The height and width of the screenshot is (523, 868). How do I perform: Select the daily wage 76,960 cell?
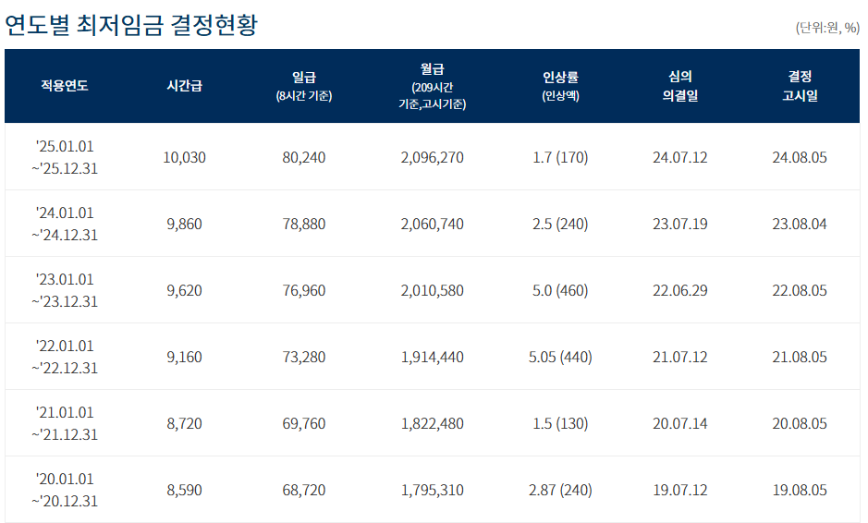point(304,290)
